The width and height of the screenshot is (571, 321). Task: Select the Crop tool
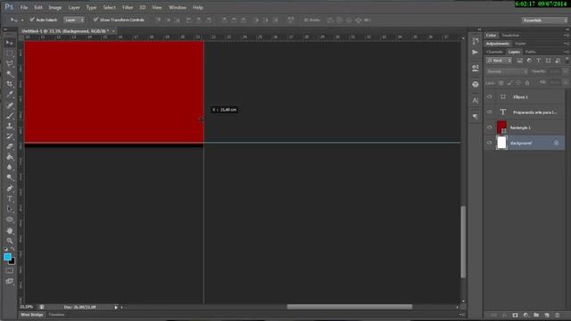10,84
